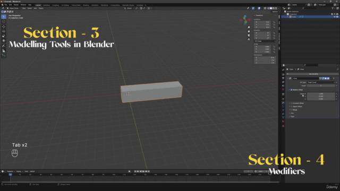The image size is (340, 191).
Task: Open the Render properties tab
Action: (x=283, y=74)
